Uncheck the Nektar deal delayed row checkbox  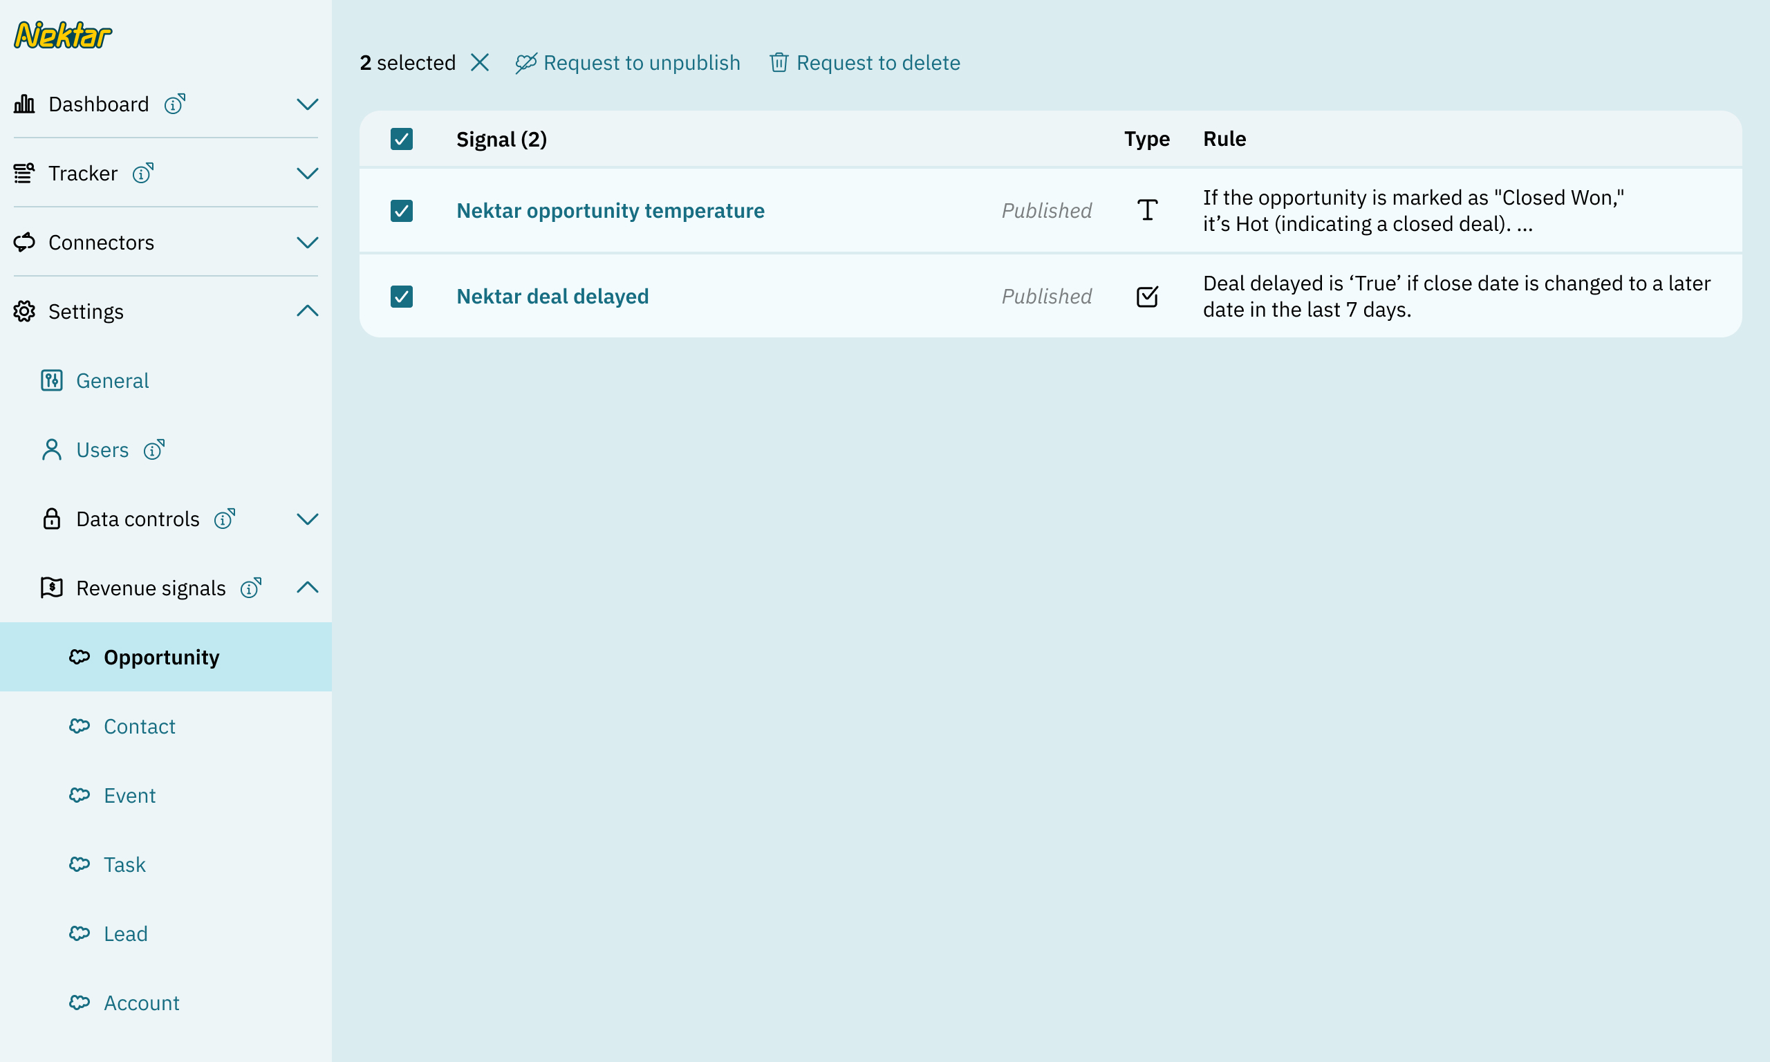click(x=402, y=297)
